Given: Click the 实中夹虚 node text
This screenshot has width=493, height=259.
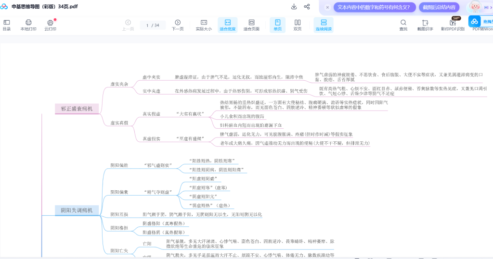Looking at the screenshot, I should (x=151, y=91).
